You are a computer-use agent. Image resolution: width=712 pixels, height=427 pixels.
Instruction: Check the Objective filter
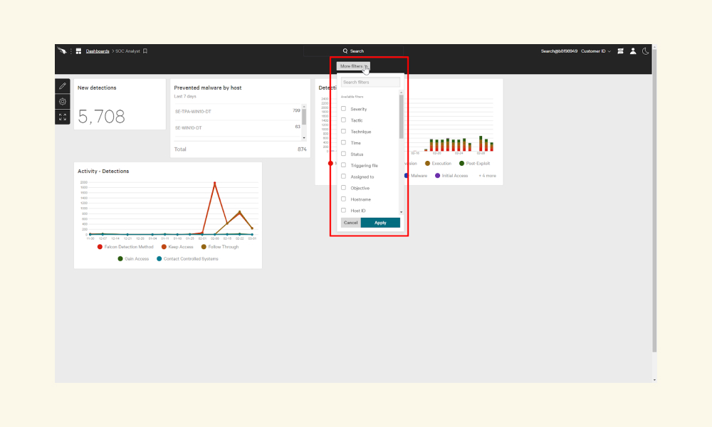point(344,187)
